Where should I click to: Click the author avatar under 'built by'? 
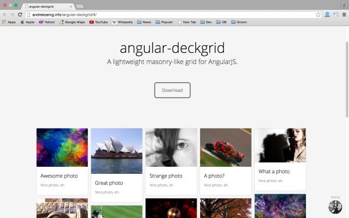click(x=335, y=207)
